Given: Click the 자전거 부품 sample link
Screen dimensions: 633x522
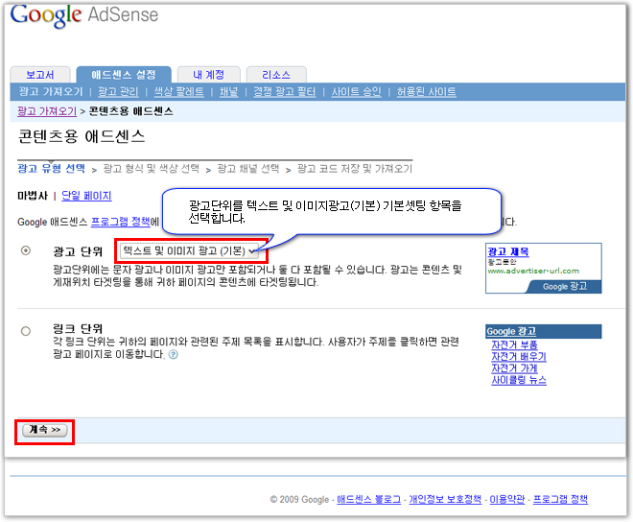Looking at the screenshot, I should coord(514,345).
